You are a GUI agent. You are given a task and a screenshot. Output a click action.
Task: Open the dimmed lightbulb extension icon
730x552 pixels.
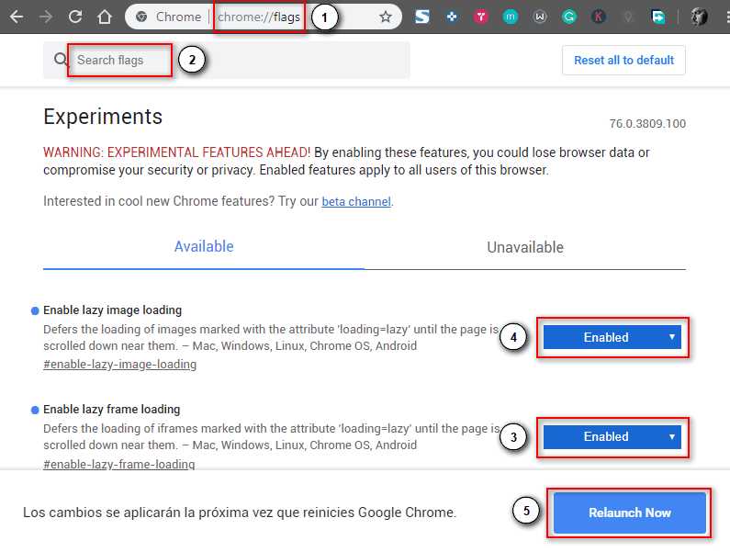coord(628,17)
